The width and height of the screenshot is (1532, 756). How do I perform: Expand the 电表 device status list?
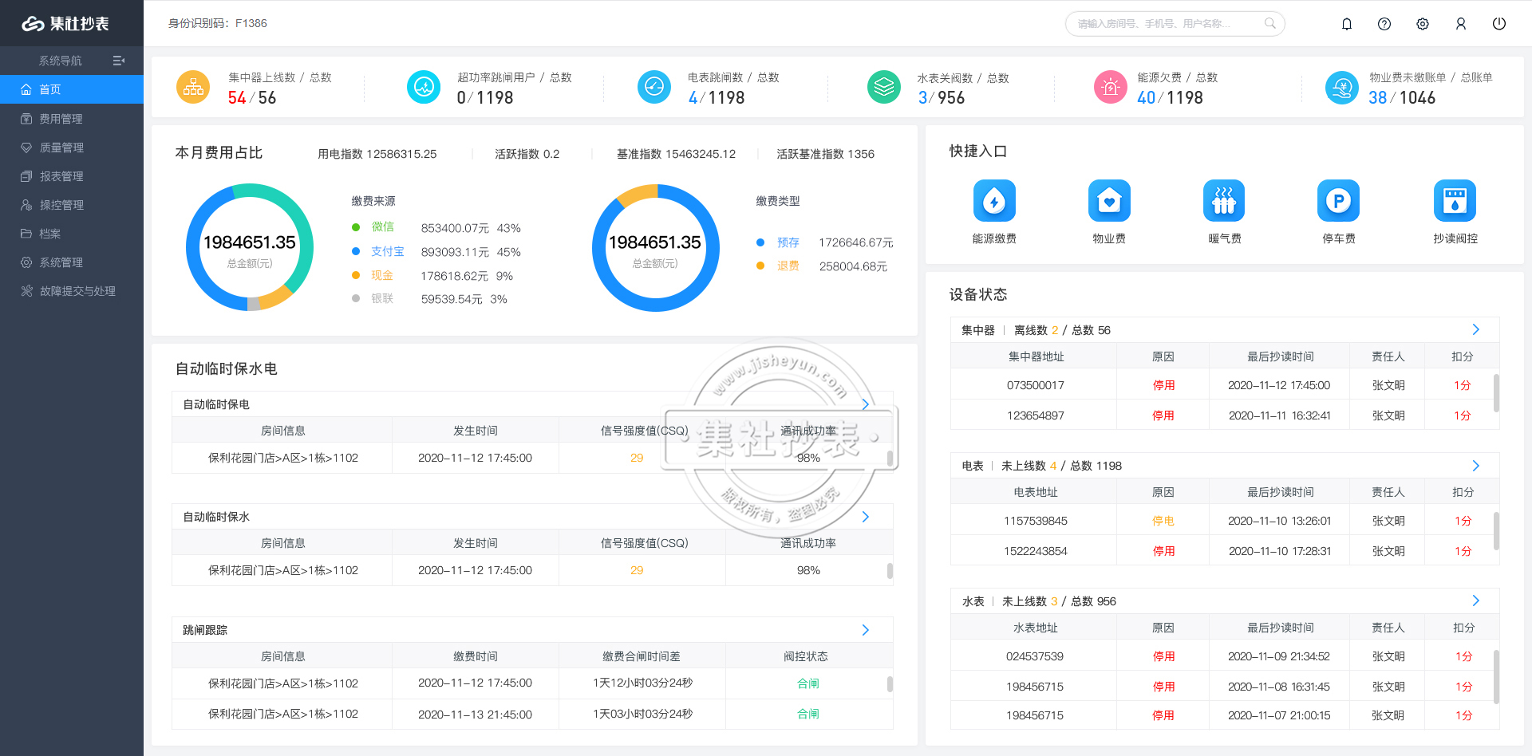[x=1475, y=466]
